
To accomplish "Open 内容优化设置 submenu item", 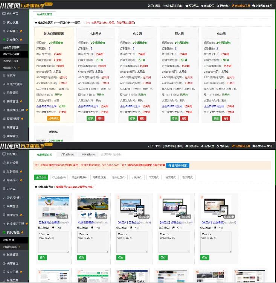I will 11,54.
